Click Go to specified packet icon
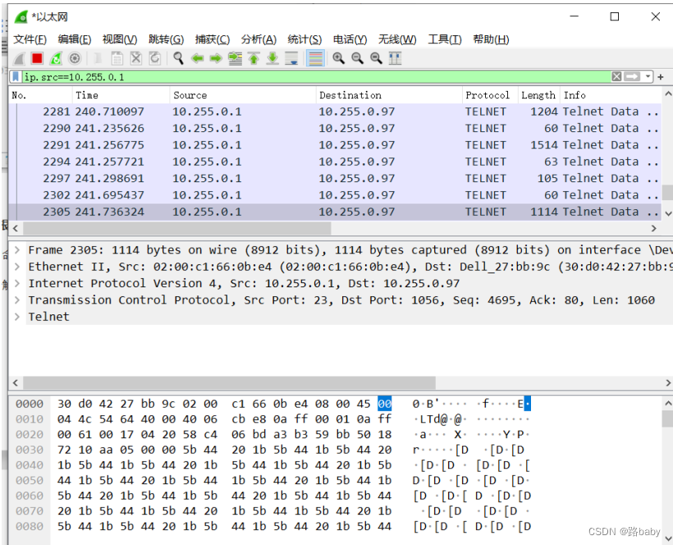This screenshot has height=545, width=673. tap(235, 58)
